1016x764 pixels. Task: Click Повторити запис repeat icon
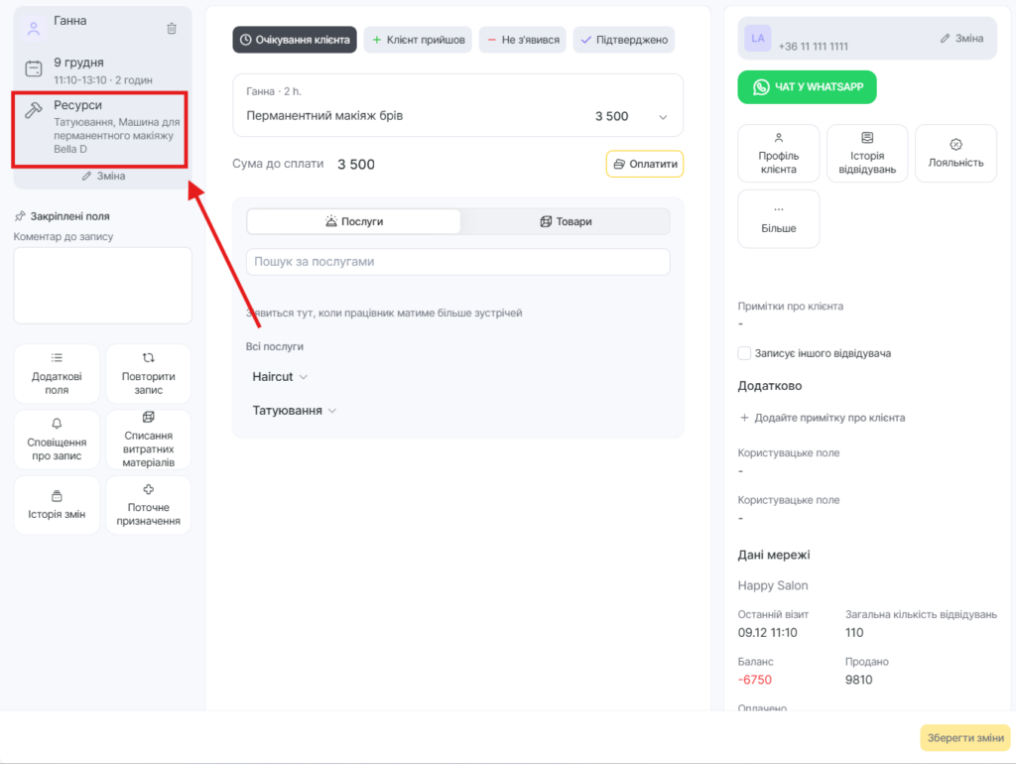[x=148, y=373]
